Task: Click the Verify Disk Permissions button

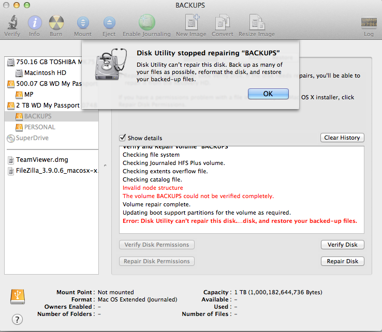Action: click(x=157, y=245)
